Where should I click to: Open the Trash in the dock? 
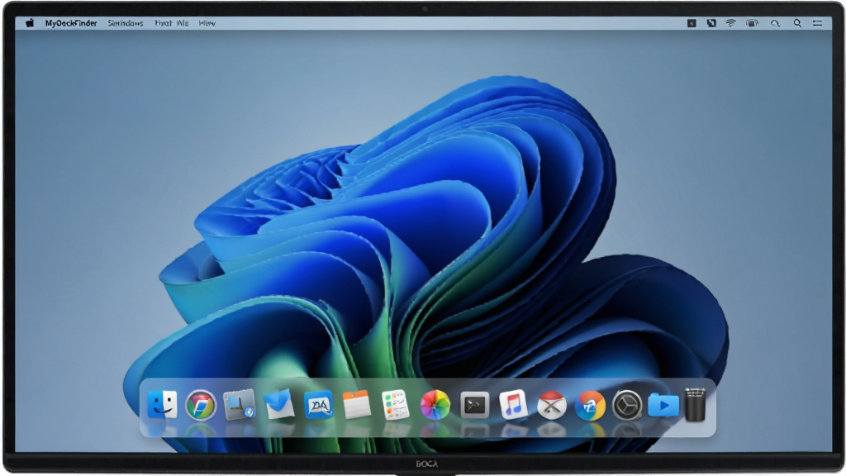coord(696,405)
